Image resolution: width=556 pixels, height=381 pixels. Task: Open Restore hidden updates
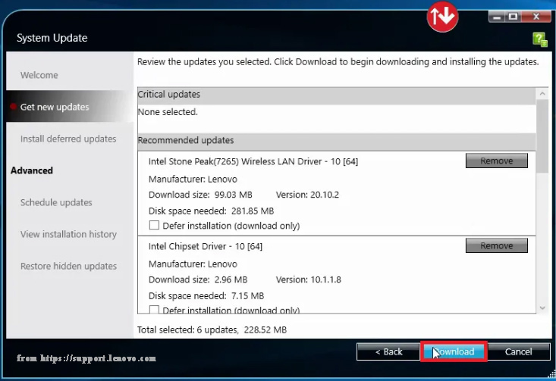(x=68, y=267)
